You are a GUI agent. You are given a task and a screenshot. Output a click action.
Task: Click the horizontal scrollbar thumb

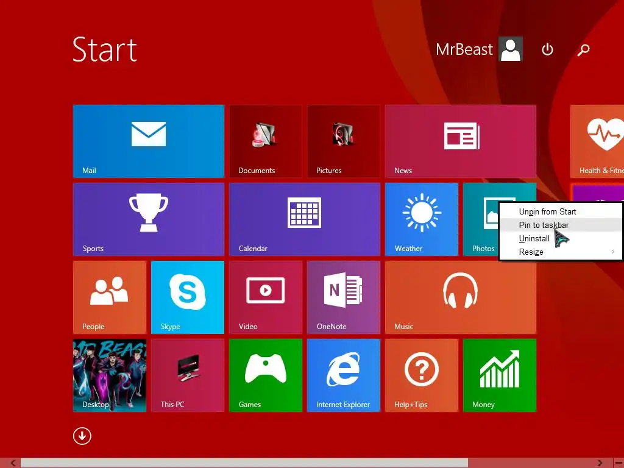click(244, 463)
